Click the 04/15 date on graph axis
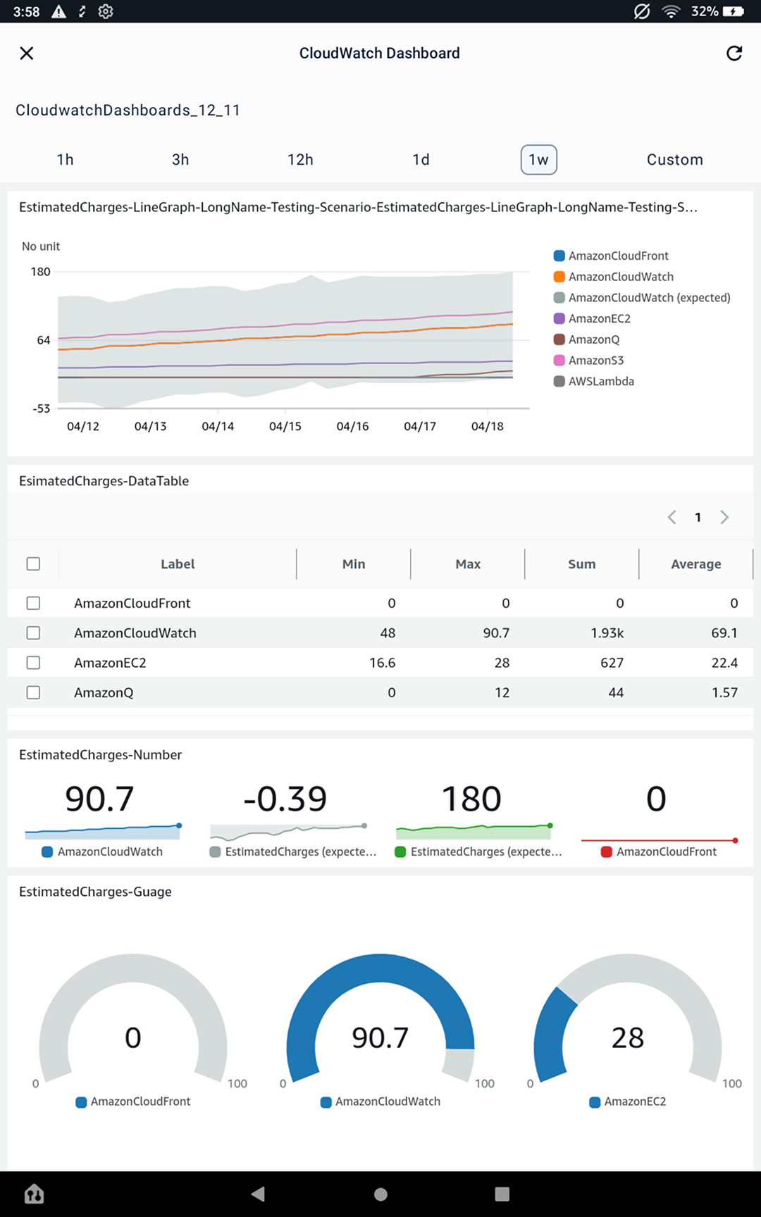Screen dimensions: 761x1217 (285, 426)
